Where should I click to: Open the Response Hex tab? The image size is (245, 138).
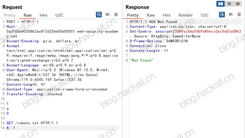(167, 15)
